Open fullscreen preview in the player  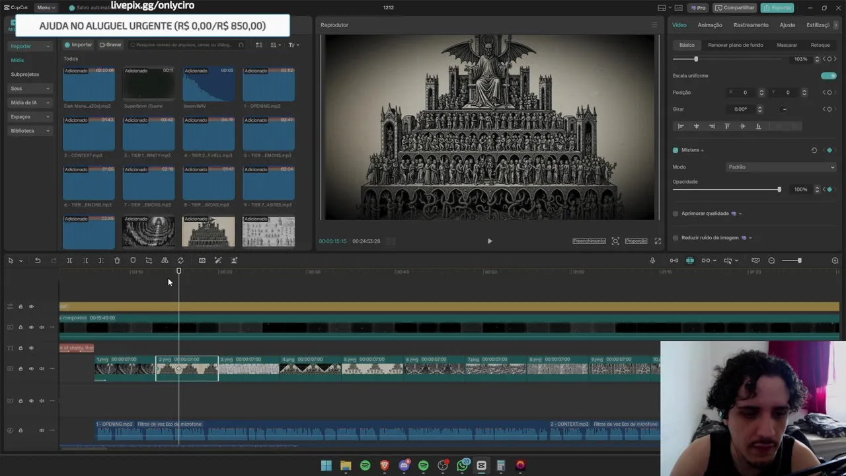658,241
